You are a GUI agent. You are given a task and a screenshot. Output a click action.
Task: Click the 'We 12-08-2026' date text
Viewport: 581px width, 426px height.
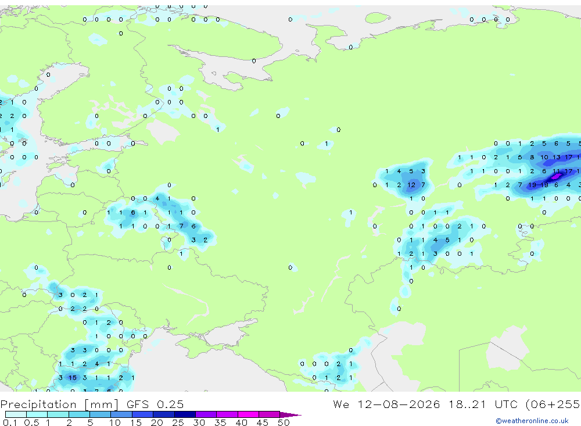coord(386,404)
